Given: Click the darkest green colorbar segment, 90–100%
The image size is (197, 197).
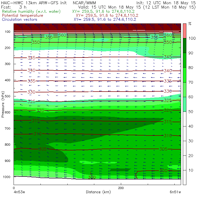Looking at the screenshot, I should point(184,46).
